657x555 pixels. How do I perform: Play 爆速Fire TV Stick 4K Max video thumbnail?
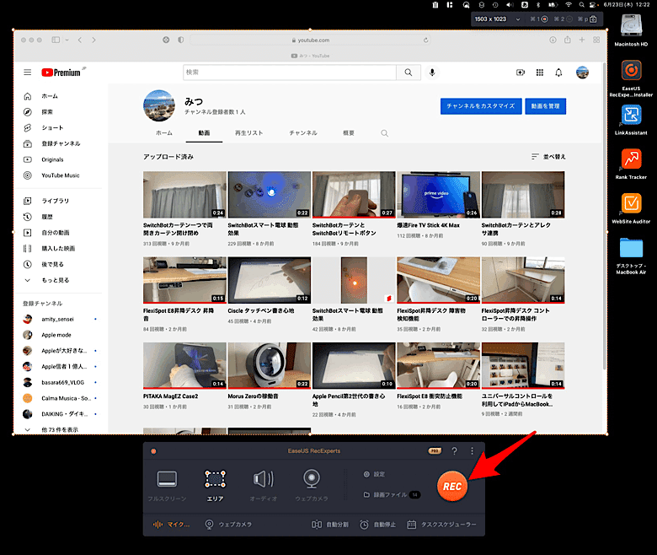point(438,194)
